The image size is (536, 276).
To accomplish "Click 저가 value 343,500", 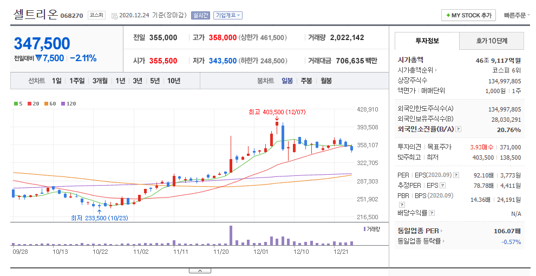I will click(x=223, y=61).
